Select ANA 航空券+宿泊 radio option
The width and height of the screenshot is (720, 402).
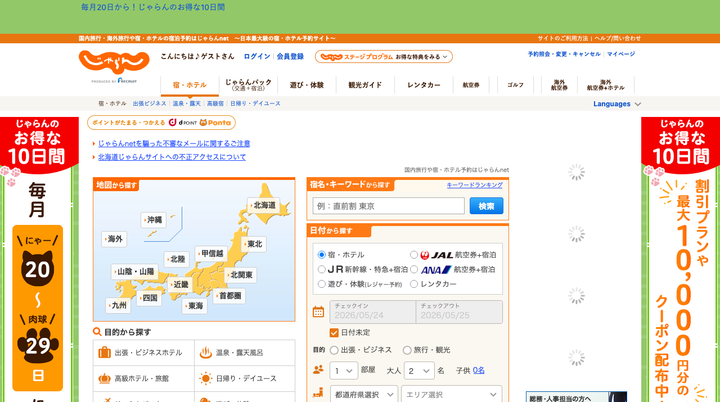[414, 269]
